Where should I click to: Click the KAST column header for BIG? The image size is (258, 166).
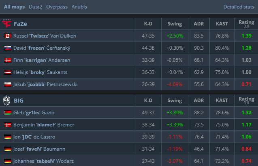[222, 101]
